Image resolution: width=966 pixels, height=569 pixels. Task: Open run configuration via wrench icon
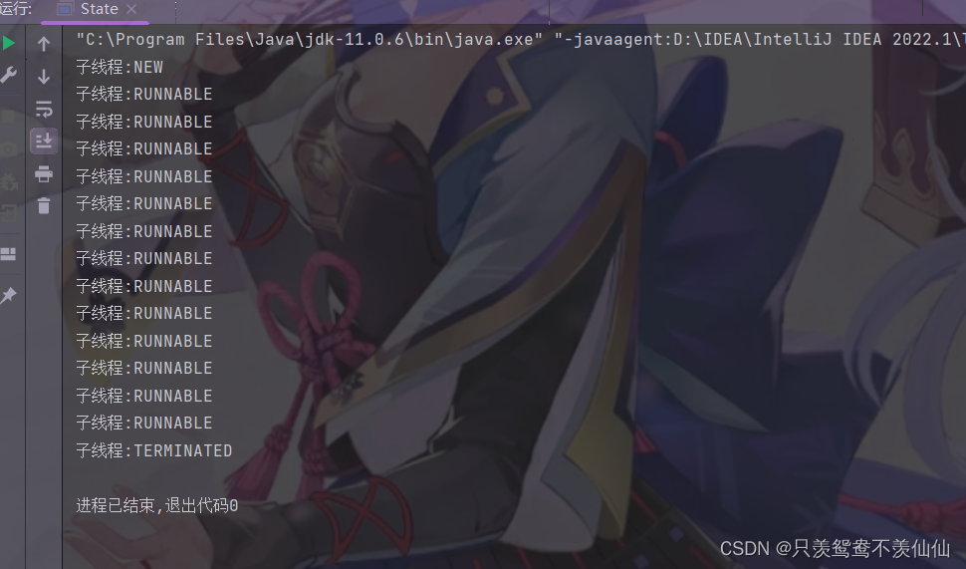tap(9, 75)
